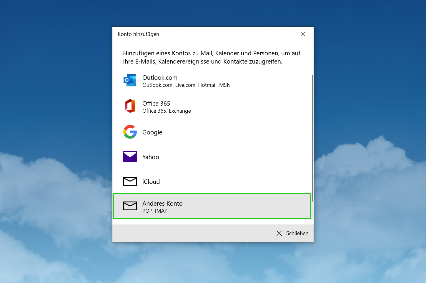The width and height of the screenshot is (426, 283).
Task: Click the 'Office 365, Exchange' subtitle
Action: coord(167,111)
